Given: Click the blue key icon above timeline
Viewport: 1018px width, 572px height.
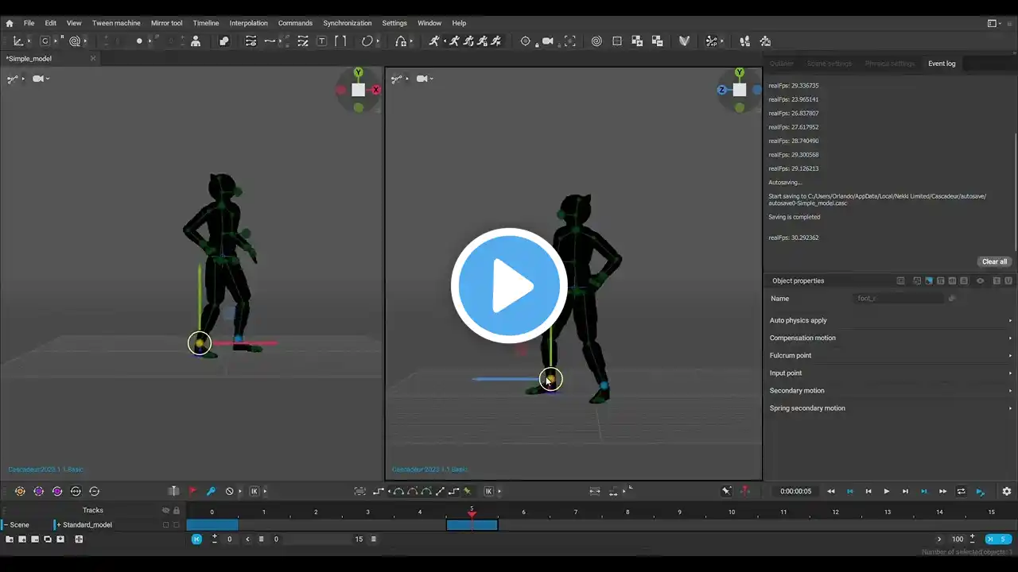Looking at the screenshot, I should click(211, 491).
